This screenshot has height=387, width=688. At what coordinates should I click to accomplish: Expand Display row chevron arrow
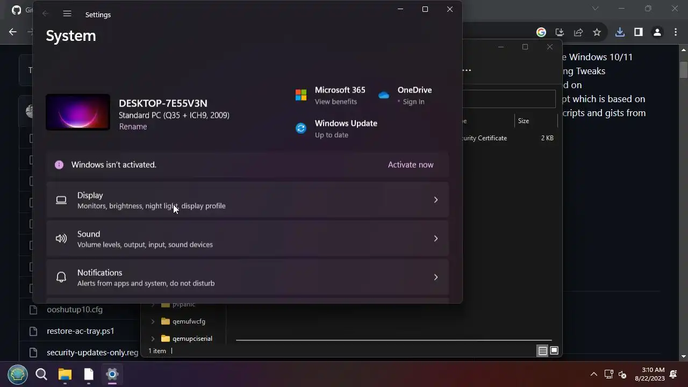point(436,200)
